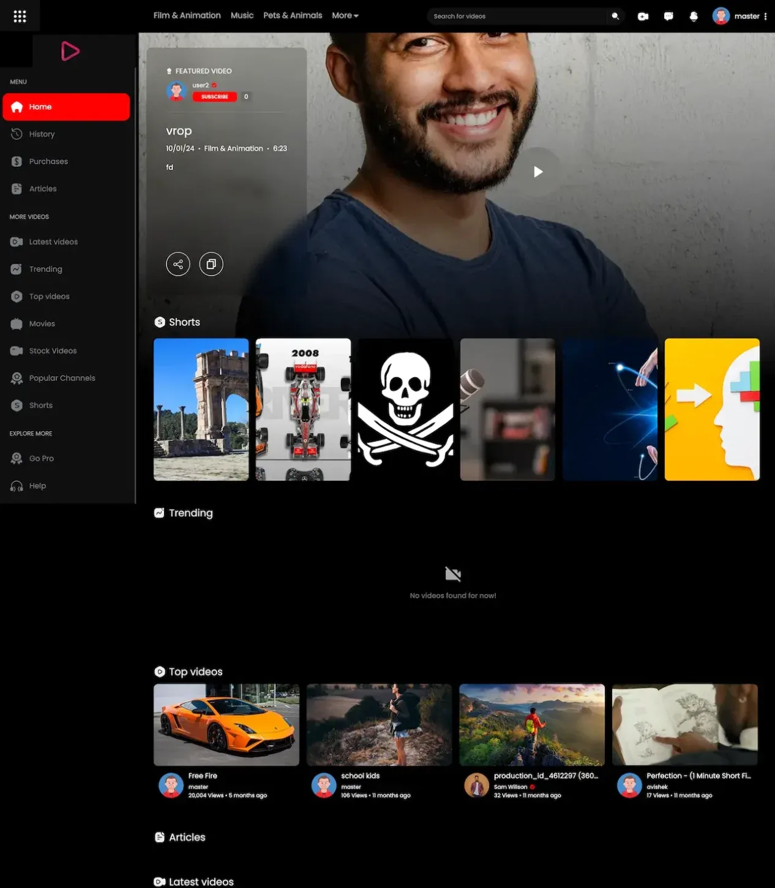Viewport: 775px width, 888px height.
Task: Share the featured video
Action: tap(178, 264)
